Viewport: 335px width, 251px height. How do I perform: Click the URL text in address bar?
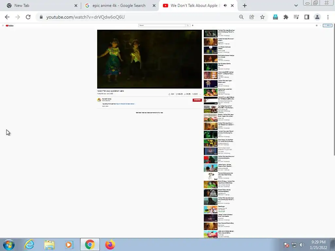point(85,17)
